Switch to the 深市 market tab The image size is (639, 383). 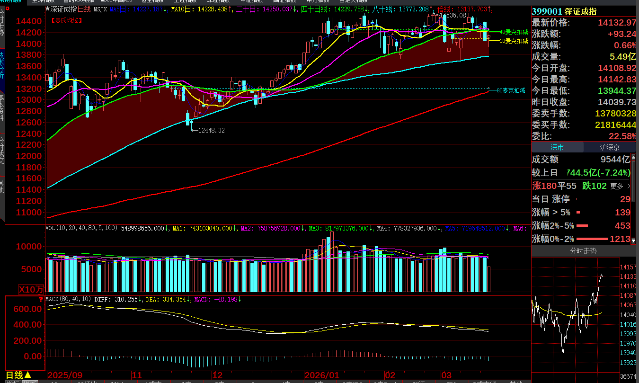(x=557, y=147)
